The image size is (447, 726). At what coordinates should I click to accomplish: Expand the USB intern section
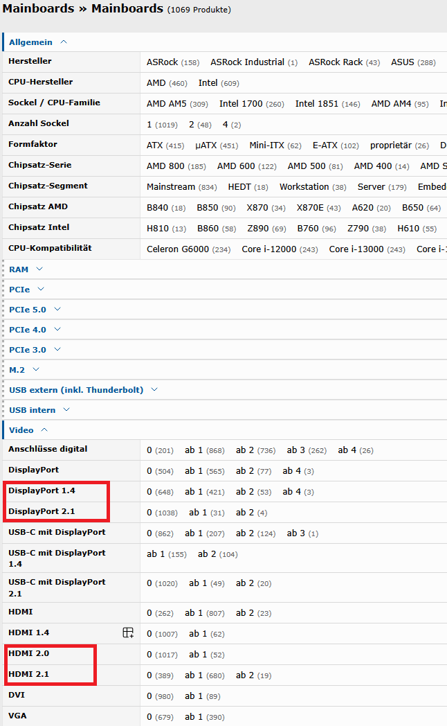tap(39, 410)
